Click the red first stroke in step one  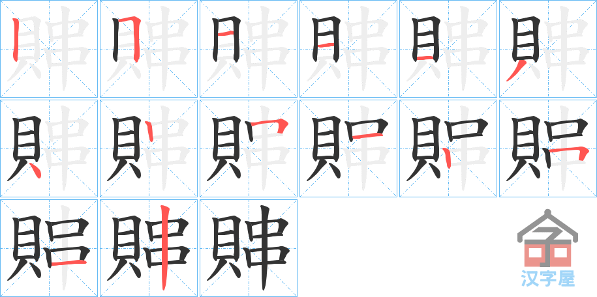15,40
